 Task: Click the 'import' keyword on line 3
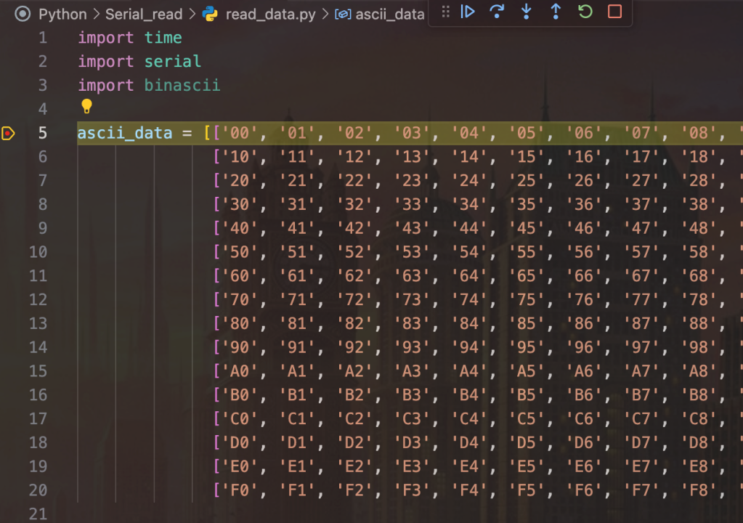click(105, 85)
